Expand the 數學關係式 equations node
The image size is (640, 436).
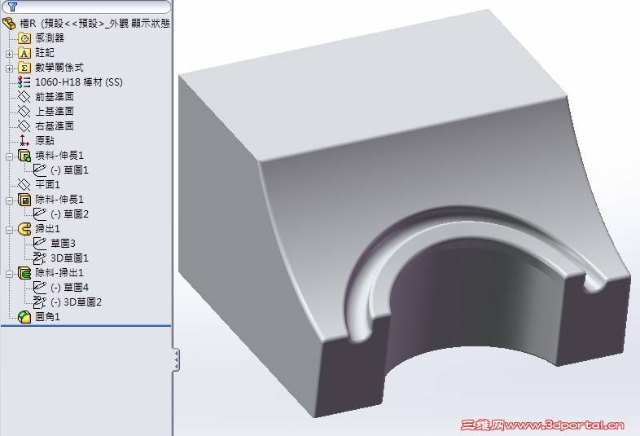[9, 68]
